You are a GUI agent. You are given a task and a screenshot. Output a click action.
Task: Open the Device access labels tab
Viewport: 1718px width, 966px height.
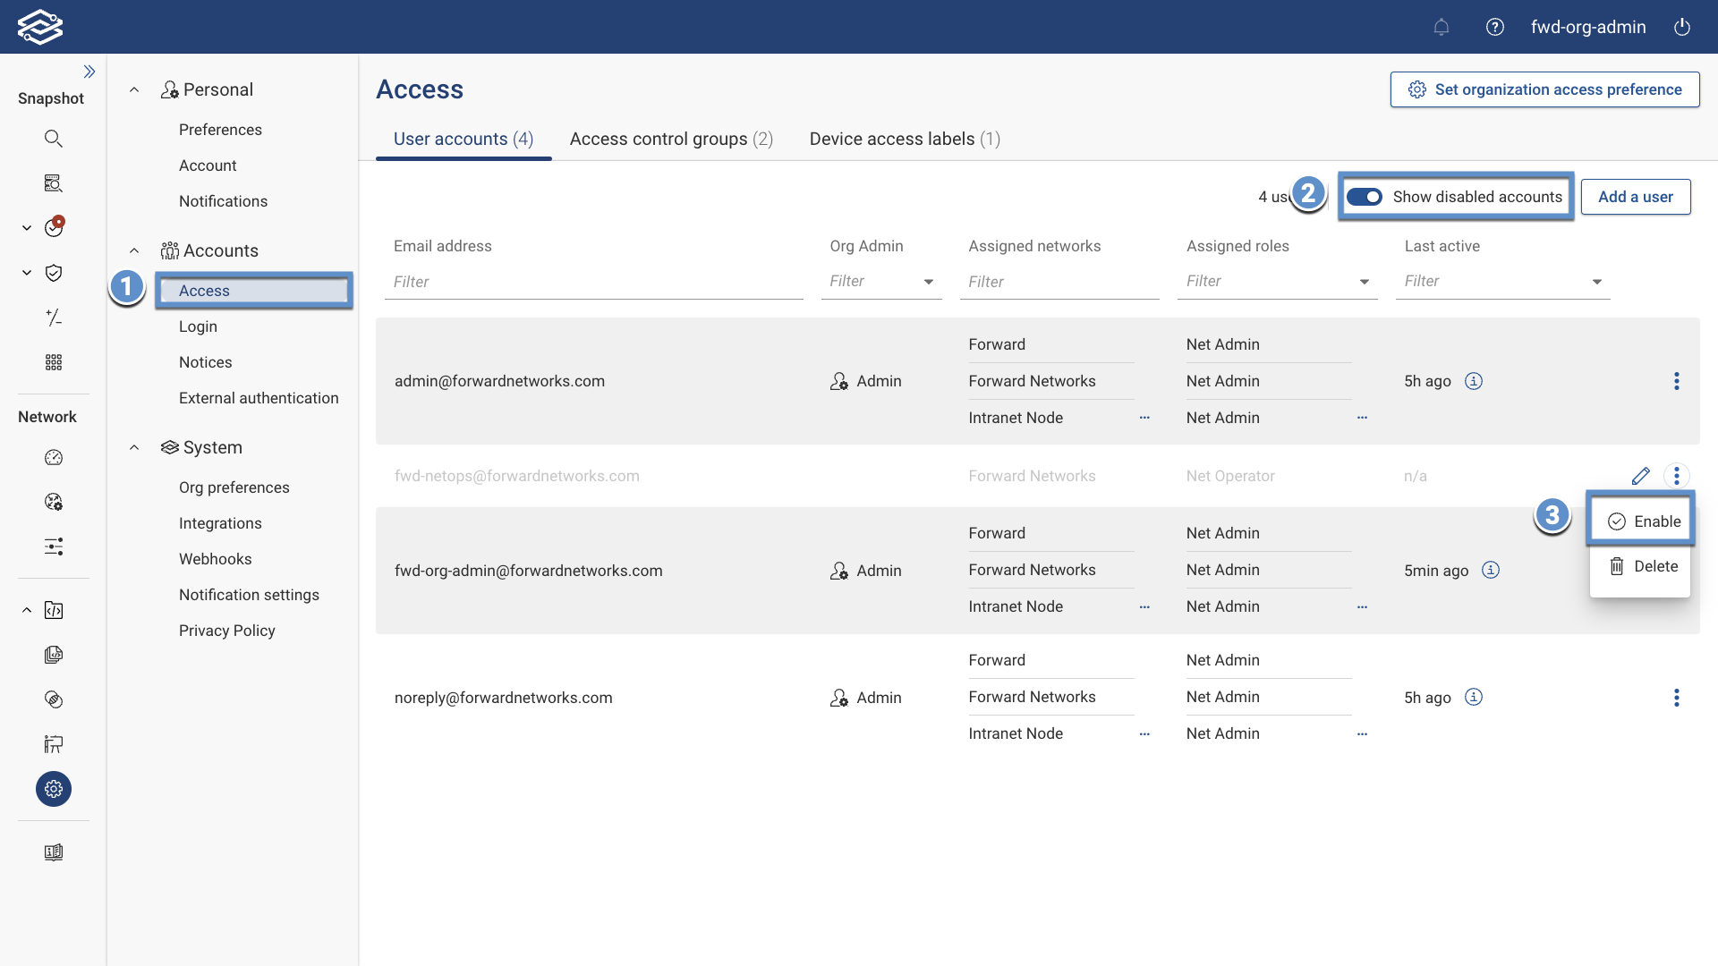[x=904, y=139]
